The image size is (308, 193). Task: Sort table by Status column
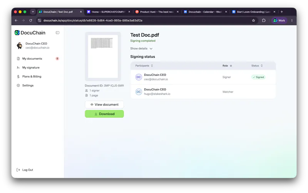257,66
